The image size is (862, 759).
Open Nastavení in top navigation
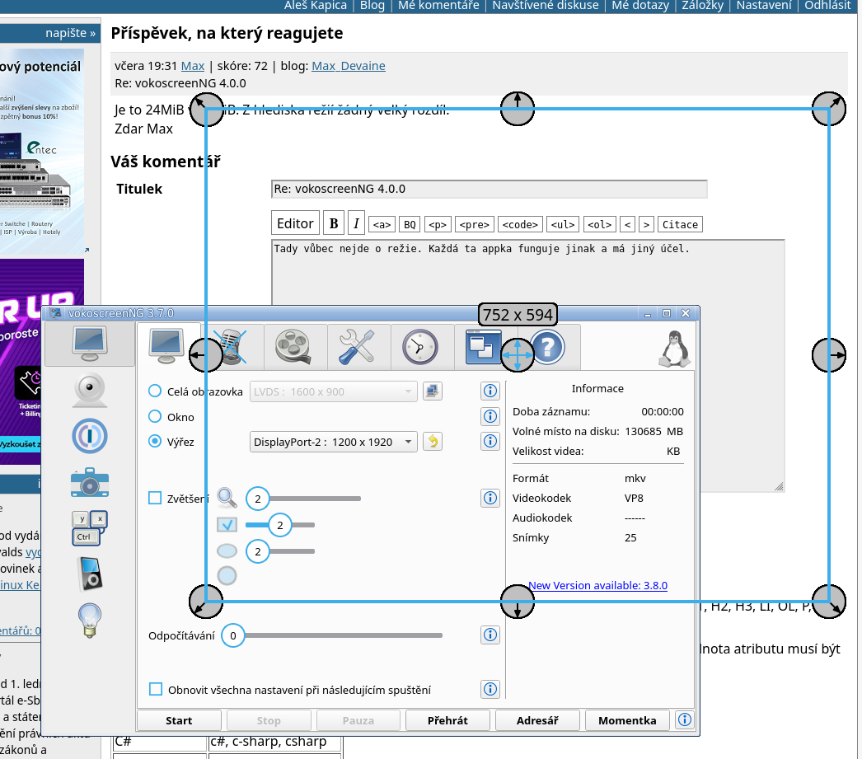click(764, 6)
